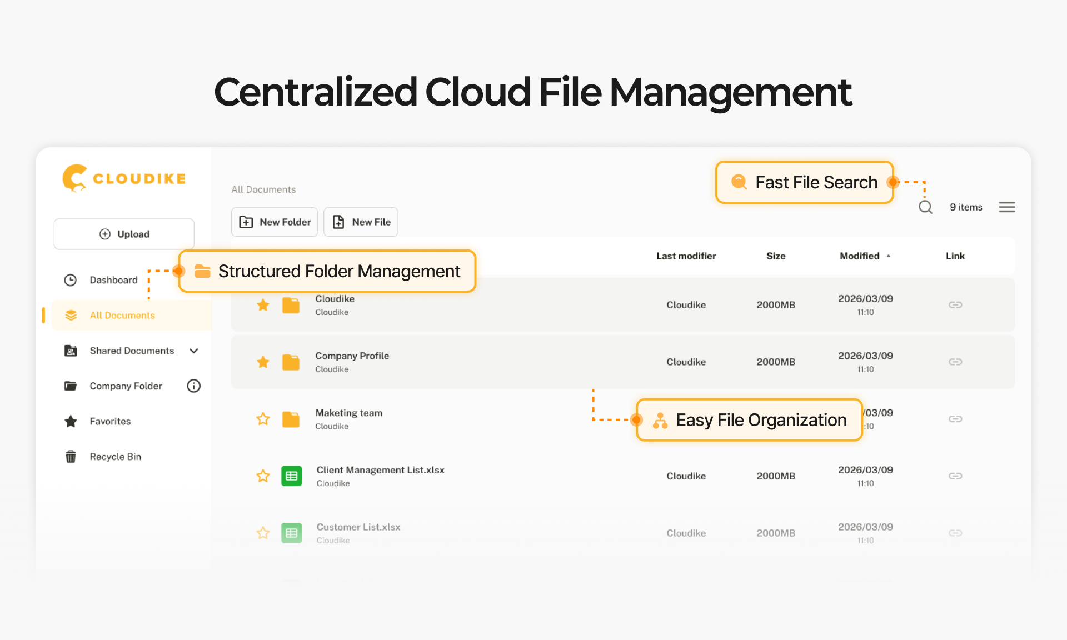Copy link icon for Cloudike folder
This screenshot has width=1067, height=640.
(x=955, y=305)
